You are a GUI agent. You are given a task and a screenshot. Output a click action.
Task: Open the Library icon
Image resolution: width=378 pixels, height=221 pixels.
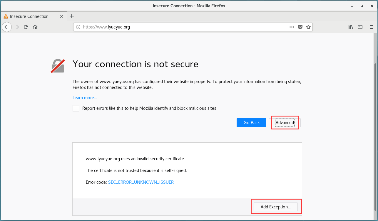click(x=351, y=27)
